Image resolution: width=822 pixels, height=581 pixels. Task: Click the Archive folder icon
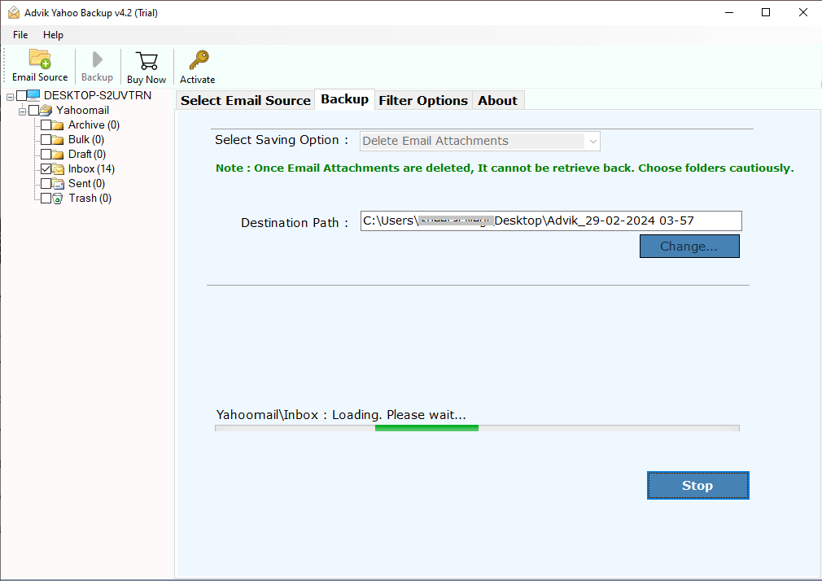tap(58, 124)
